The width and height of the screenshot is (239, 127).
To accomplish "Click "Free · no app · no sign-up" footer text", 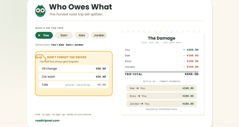I will pyautogui.click(x=50, y=114).
